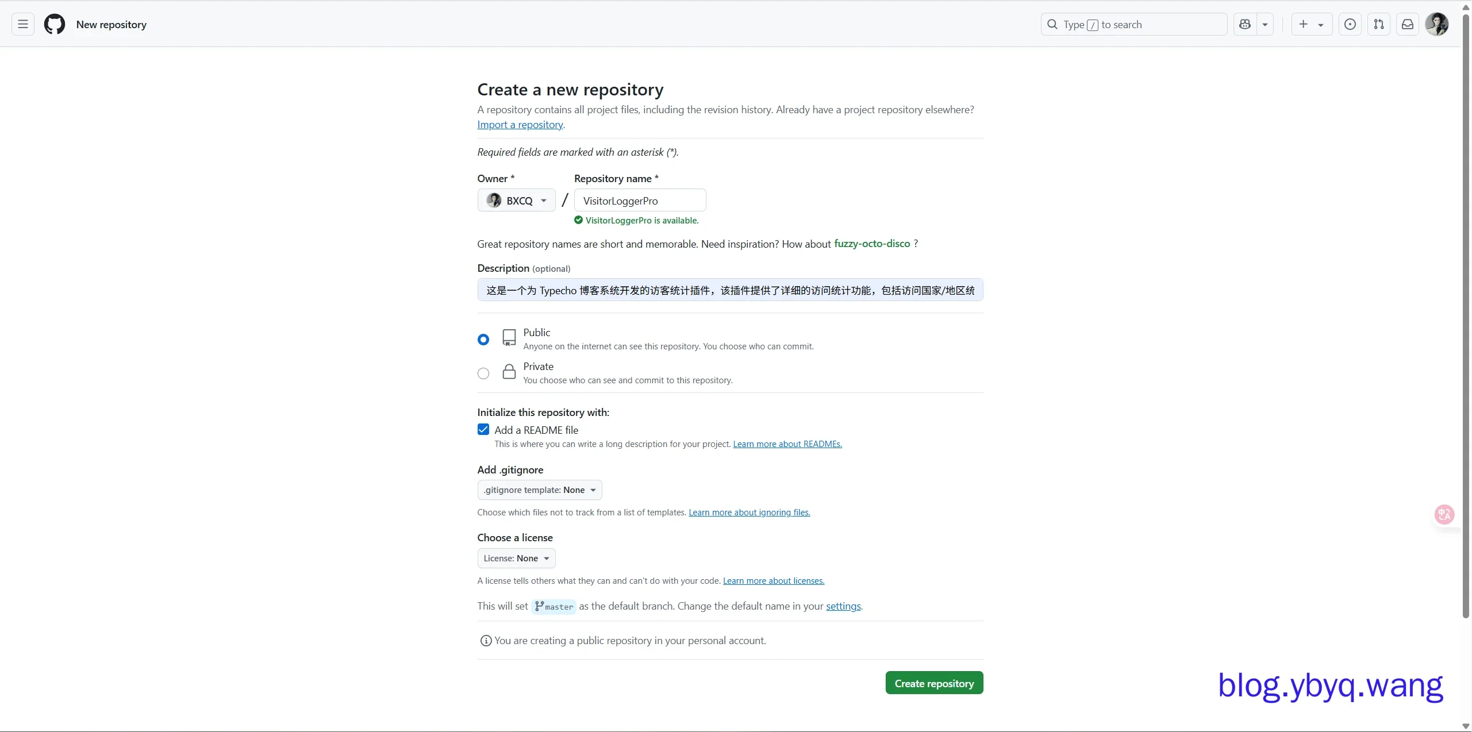Open the Issues icon in header
This screenshot has width=1472, height=732.
click(x=1350, y=24)
